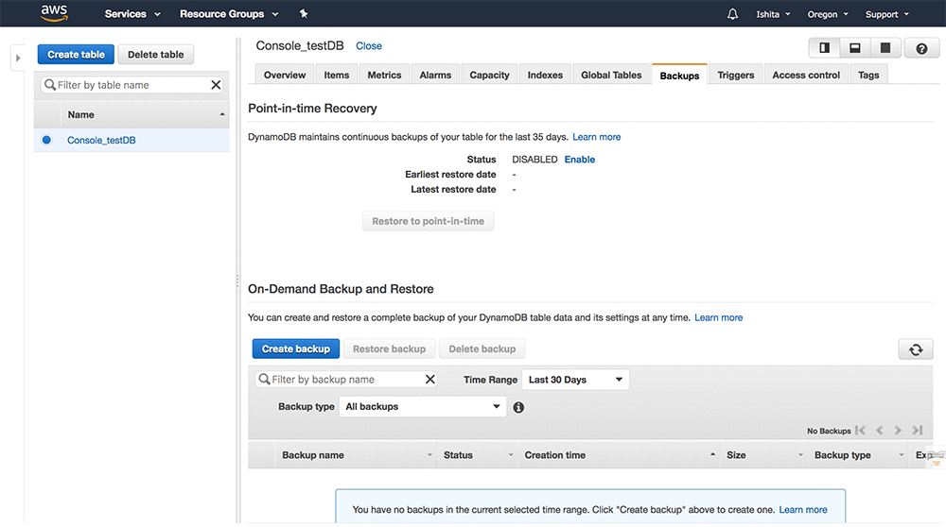Enable point-in-time recovery link

click(580, 159)
